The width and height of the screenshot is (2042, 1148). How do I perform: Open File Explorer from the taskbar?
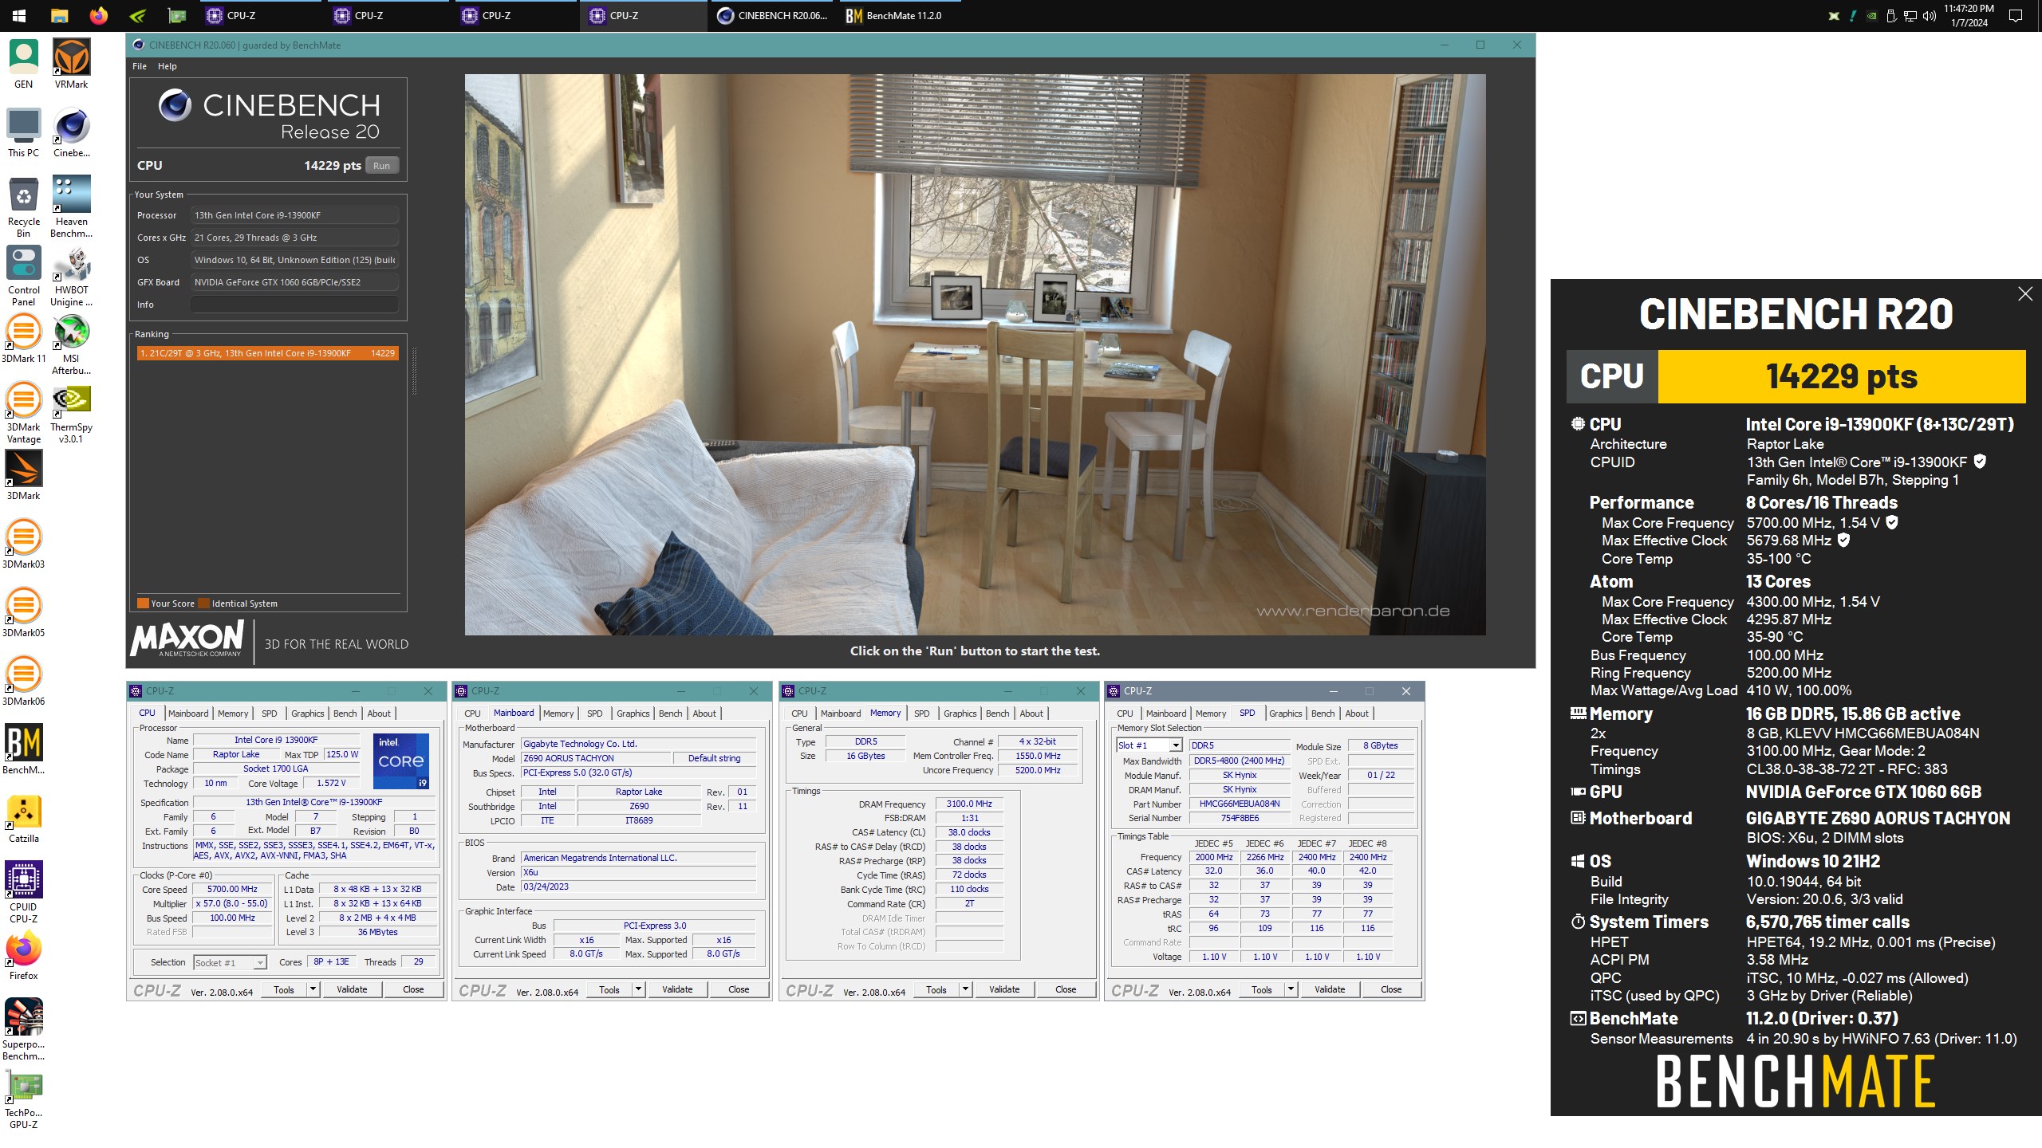59,15
